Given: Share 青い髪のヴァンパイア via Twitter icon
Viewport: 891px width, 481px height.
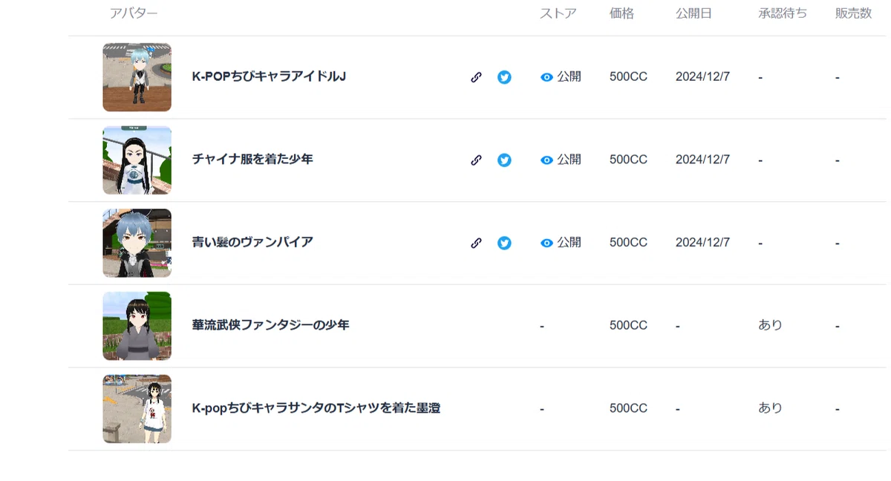Looking at the screenshot, I should pyautogui.click(x=504, y=243).
